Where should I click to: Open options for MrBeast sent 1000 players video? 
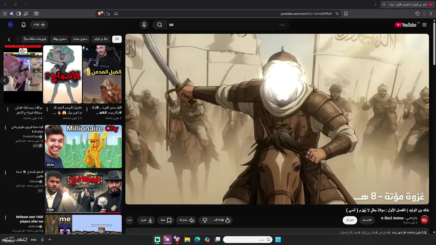click(x=5, y=217)
